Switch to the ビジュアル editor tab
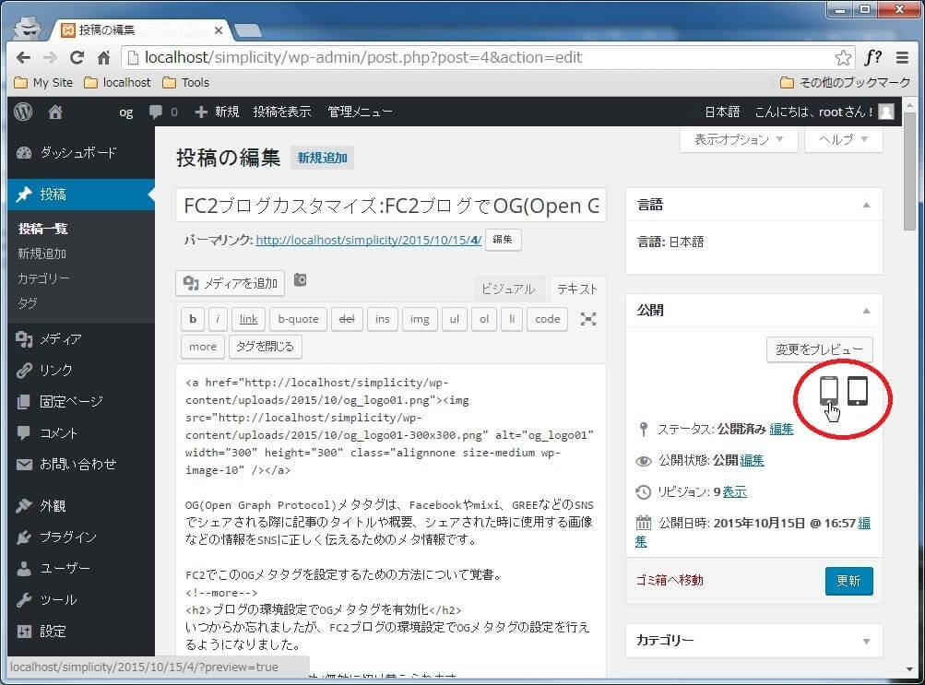925x685 pixels. [507, 289]
